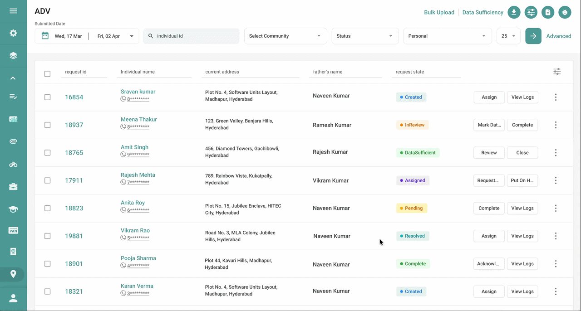Open the Select Community dropdown

tap(286, 36)
